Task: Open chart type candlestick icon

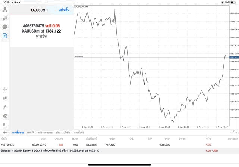Action: [x=5, y=98]
